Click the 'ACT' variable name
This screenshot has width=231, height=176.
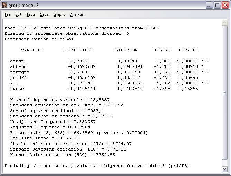coord(14,83)
